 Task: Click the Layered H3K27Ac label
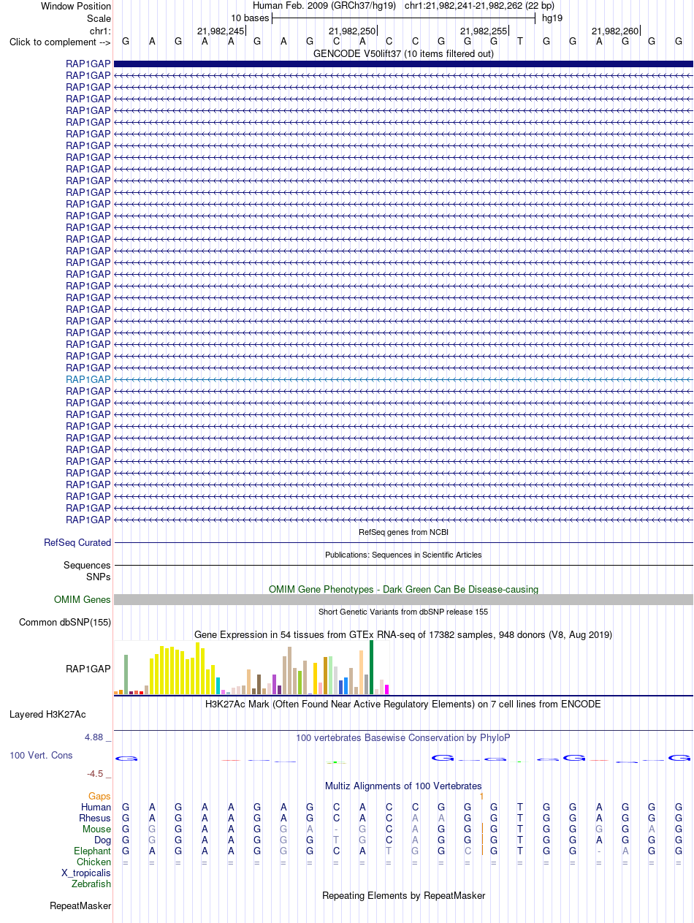click(x=47, y=714)
